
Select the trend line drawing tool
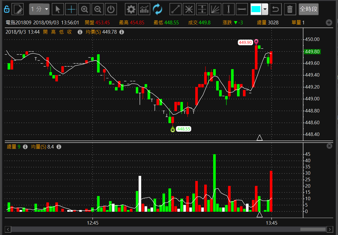click(x=176, y=9)
